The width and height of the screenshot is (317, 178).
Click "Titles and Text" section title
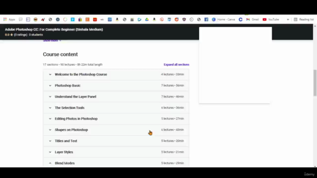66,141
